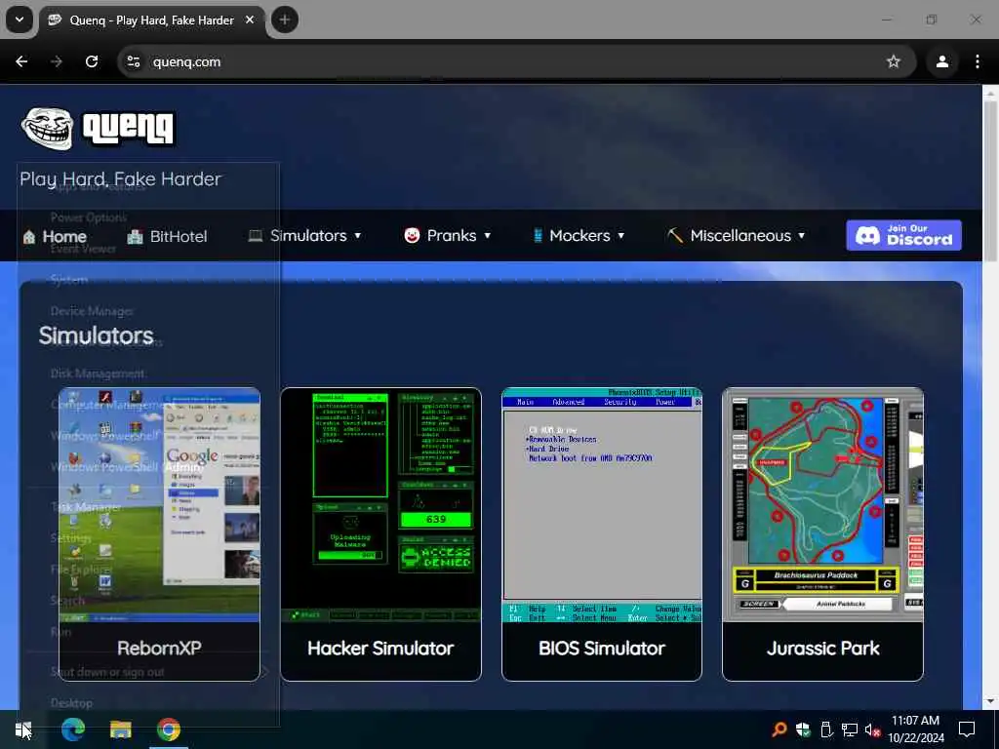Open the notification center icon

point(967,729)
